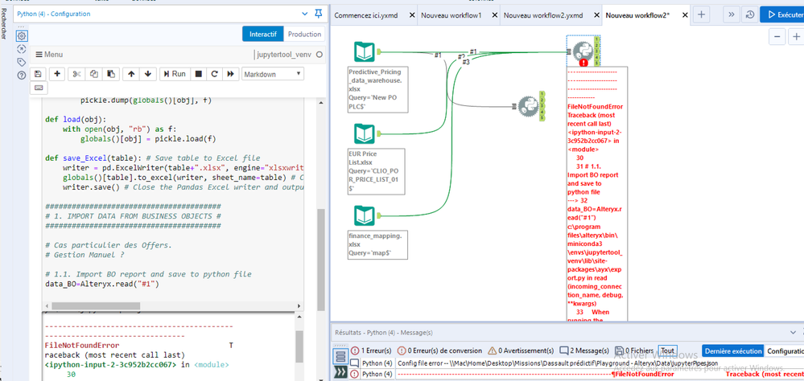Screen dimensions: 804x381
Task: Switch to the Nouveau workflow1 tab
Action: [x=451, y=15]
